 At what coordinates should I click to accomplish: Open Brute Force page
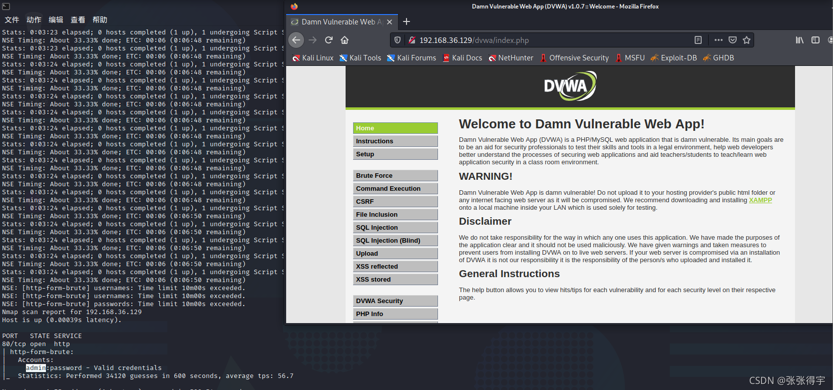click(396, 176)
